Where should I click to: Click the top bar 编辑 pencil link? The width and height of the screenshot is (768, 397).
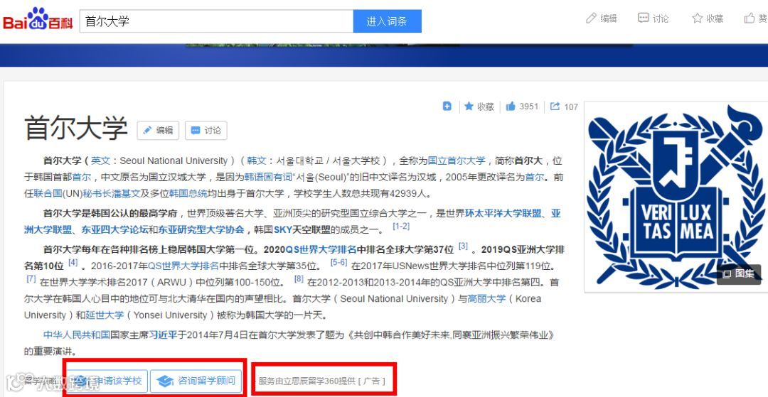pos(602,18)
